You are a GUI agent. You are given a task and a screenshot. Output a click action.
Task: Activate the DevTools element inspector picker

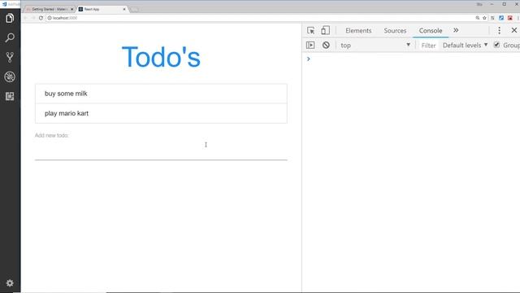[310, 31]
